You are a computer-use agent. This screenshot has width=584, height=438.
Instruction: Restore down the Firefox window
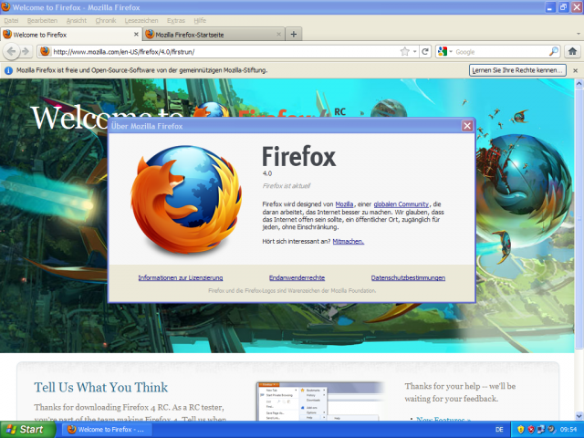coord(563,7)
